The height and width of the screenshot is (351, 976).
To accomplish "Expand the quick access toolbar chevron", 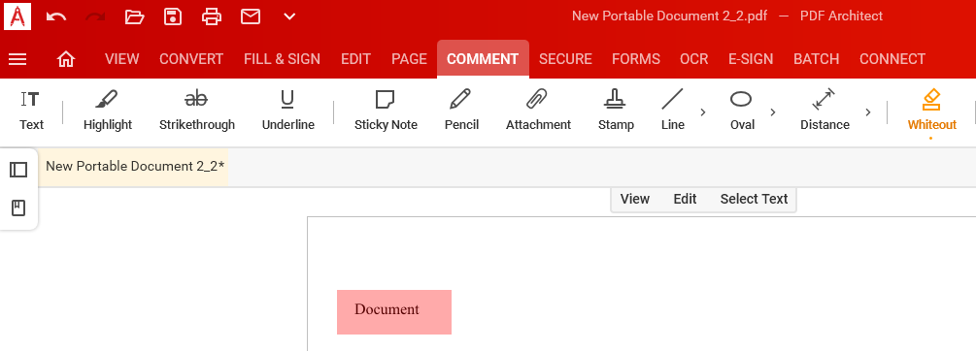I will [x=289, y=16].
